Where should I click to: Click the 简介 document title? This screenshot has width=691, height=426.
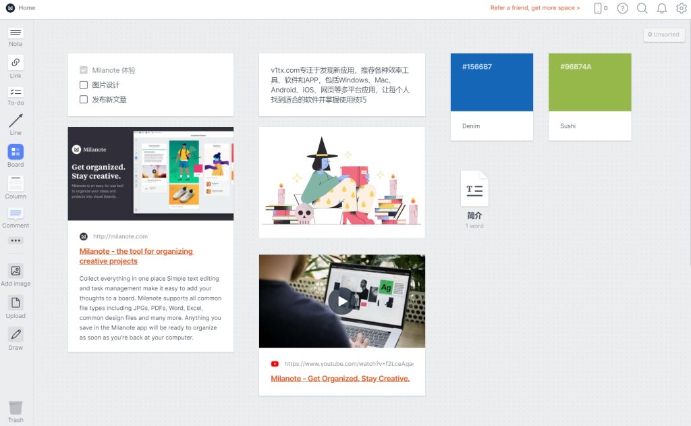[x=474, y=215]
